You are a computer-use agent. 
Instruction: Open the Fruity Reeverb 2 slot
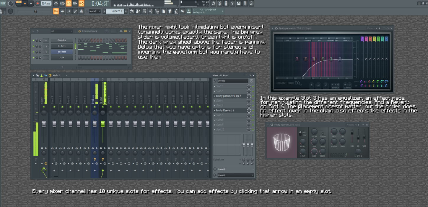point(229,110)
